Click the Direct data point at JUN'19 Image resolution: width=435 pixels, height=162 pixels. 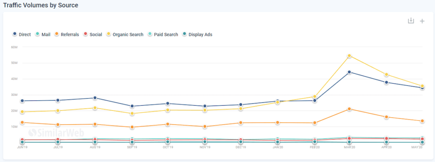[x=22, y=101]
